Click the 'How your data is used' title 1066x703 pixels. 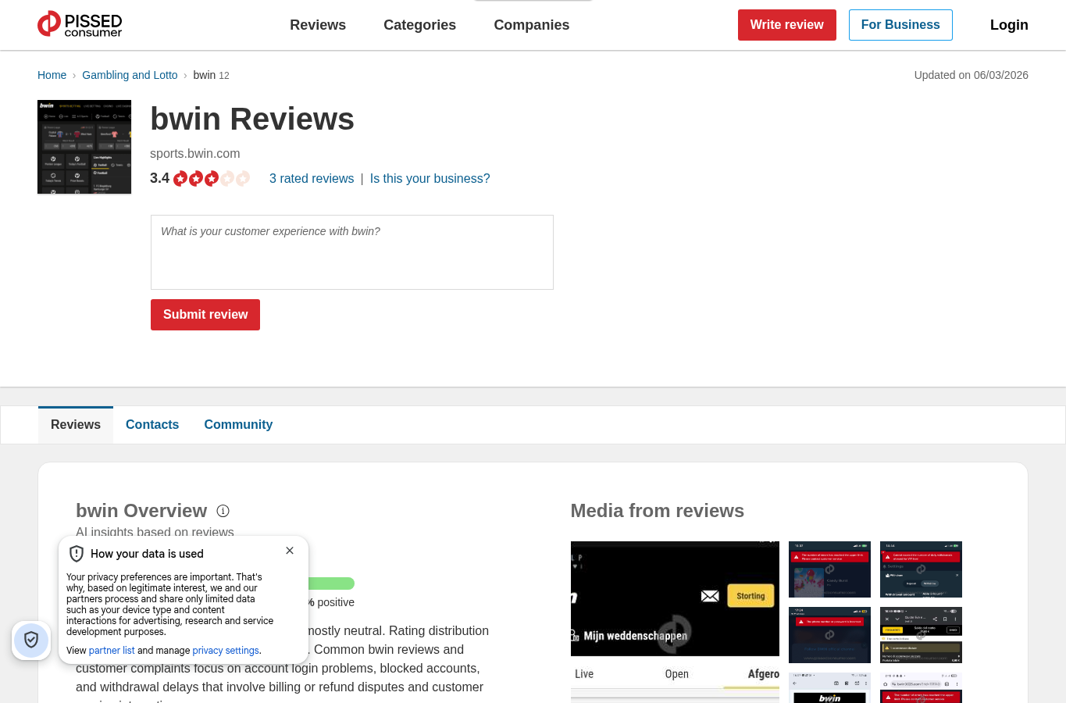pos(147,554)
